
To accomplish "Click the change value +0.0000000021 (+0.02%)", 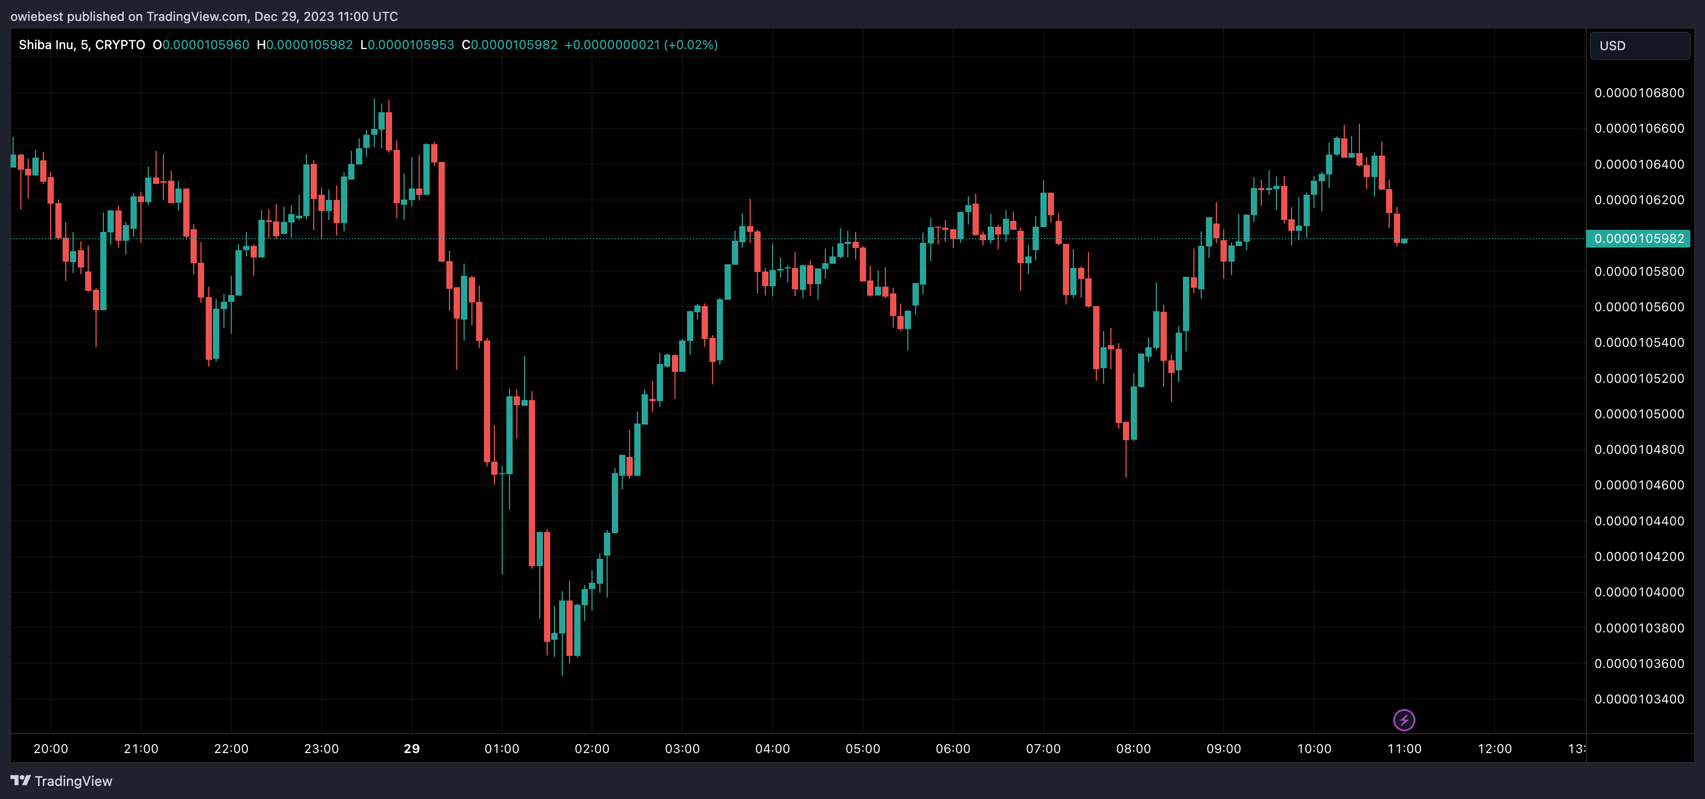I will 641,44.
